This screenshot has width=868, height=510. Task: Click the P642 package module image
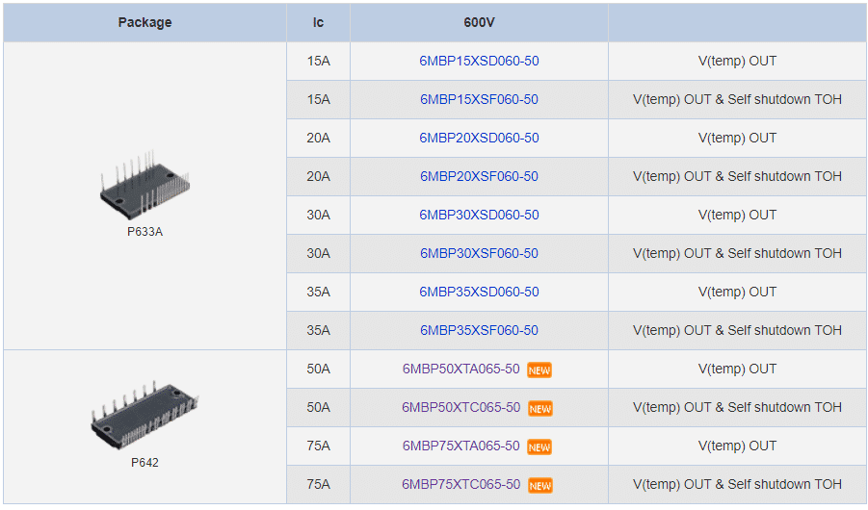coord(145,415)
